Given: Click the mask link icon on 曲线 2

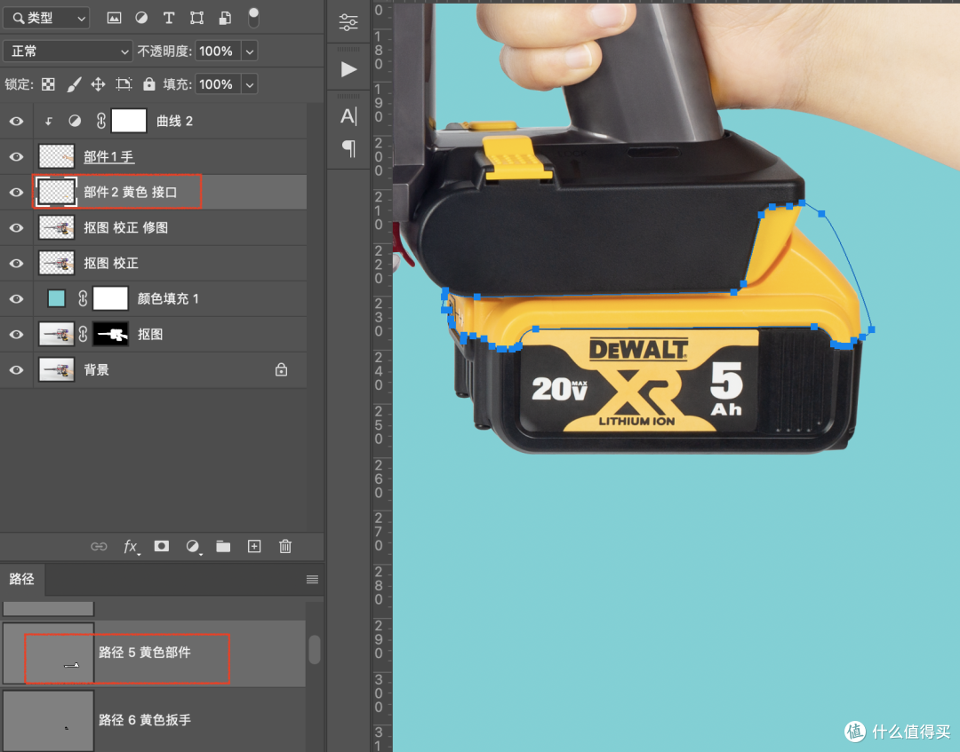Looking at the screenshot, I should point(101,121).
